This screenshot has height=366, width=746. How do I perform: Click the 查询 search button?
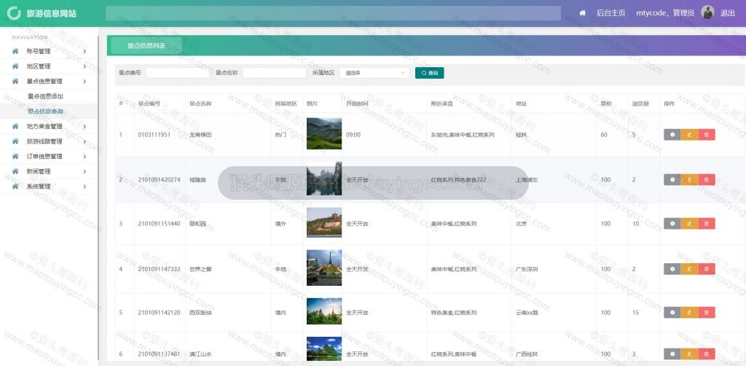pos(430,73)
